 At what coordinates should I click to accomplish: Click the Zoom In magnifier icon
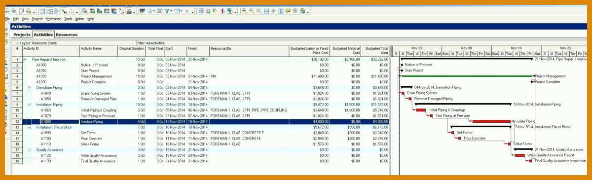point(244,10)
